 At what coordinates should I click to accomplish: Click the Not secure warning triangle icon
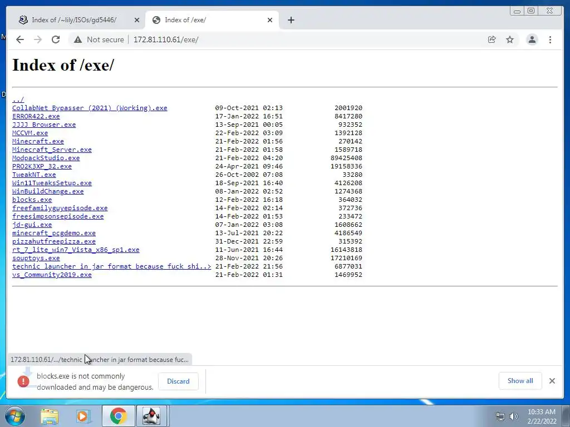tap(78, 39)
